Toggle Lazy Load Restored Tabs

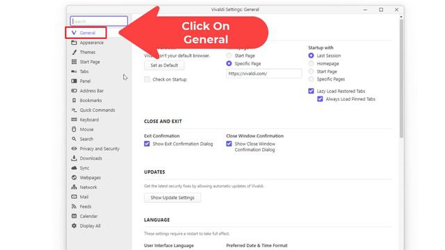(x=311, y=91)
